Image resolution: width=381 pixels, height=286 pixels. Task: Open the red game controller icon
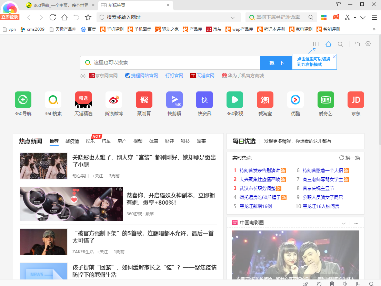click(336, 17)
